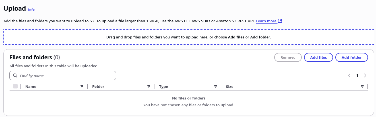Click the Type column header label
Screen dimensions: 376x117
164,86
